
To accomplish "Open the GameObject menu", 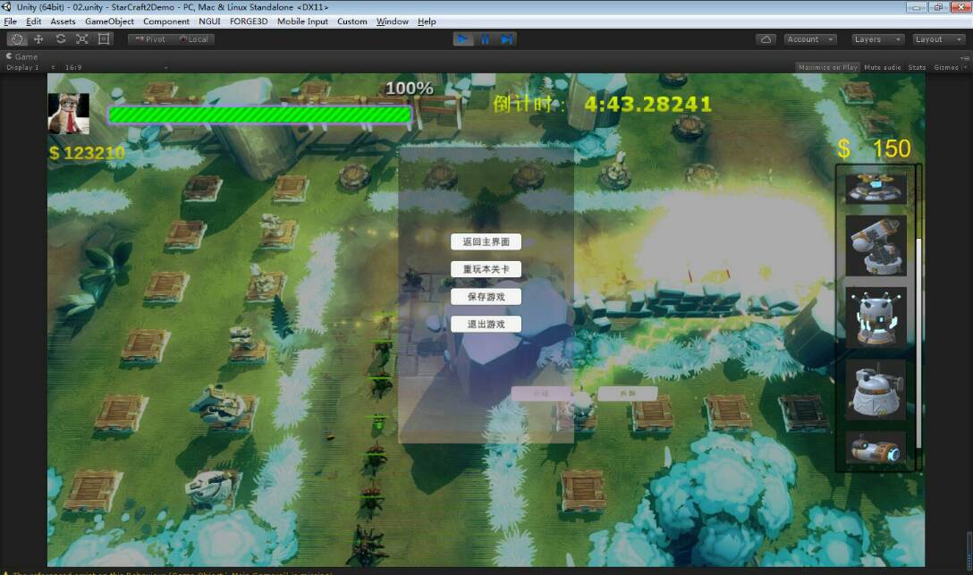I will [x=109, y=21].
